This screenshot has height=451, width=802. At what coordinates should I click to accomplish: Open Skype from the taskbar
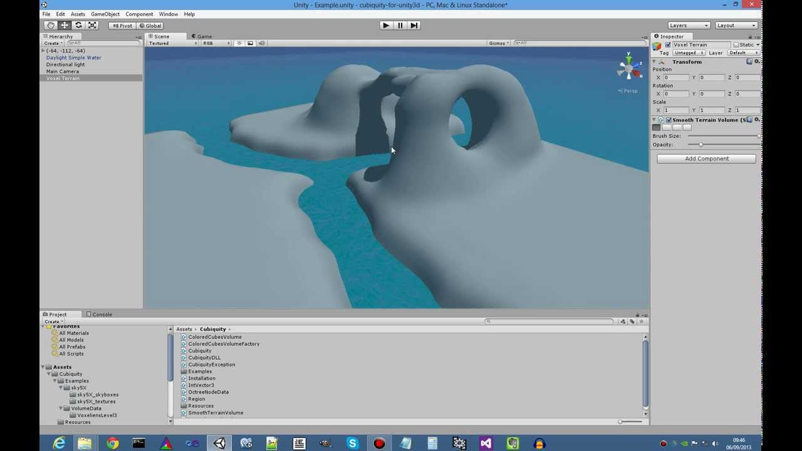(x=353, y=443)
